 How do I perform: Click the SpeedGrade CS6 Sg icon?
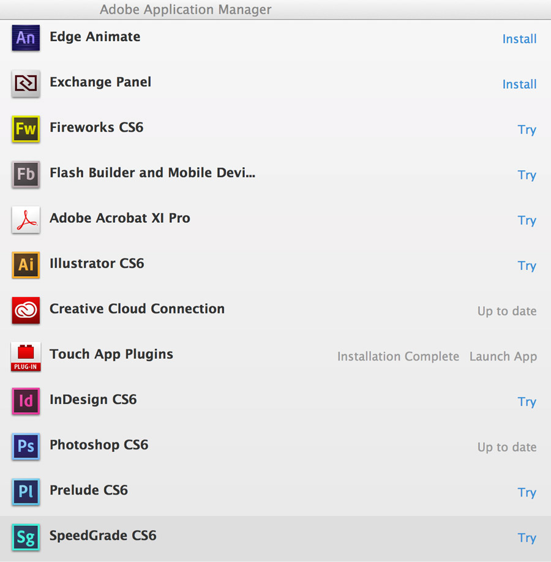[26, 538]
